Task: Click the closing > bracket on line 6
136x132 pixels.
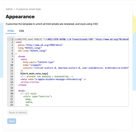Action: 16,54
